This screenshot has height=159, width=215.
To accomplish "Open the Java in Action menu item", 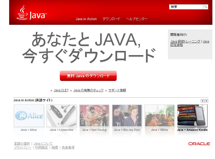I will click(86, 19).
